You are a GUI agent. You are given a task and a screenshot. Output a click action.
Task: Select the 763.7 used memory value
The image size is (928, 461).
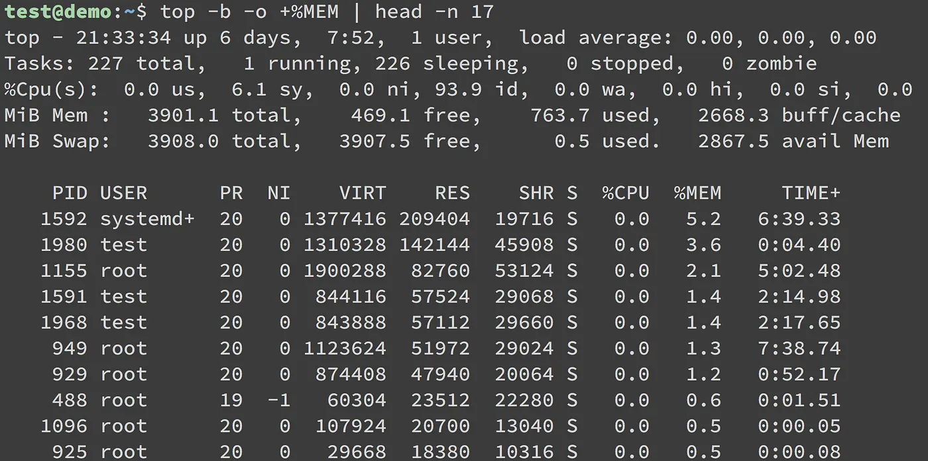[x=559, y=115]
